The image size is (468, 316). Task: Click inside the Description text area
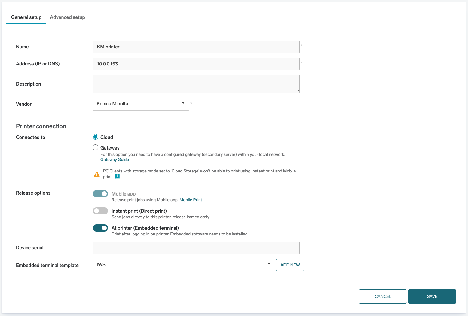pyautogui.click(x=196, y=84)
